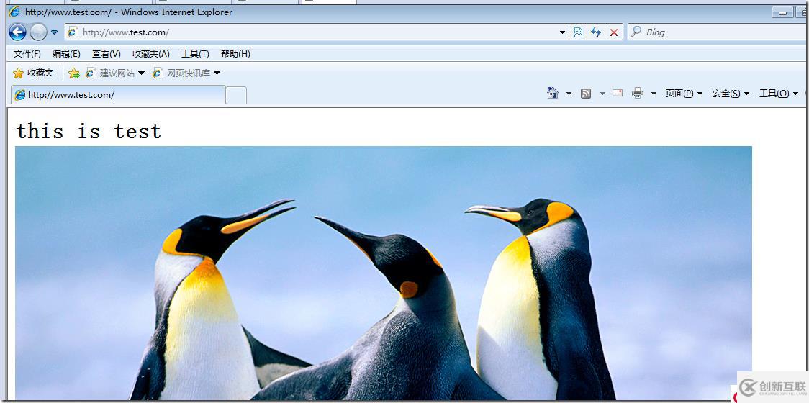Screen dimensions: 809x403
Task: Open the 查看(V) menu
Action: [x=107, y=54]
